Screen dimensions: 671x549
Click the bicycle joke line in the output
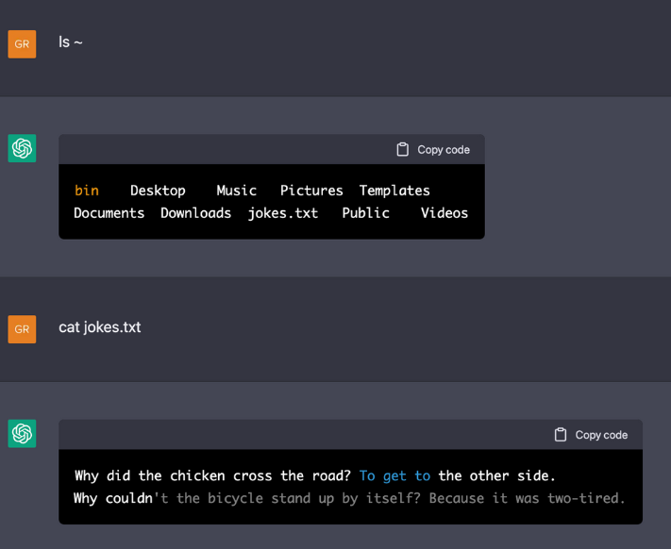(349, 498)
